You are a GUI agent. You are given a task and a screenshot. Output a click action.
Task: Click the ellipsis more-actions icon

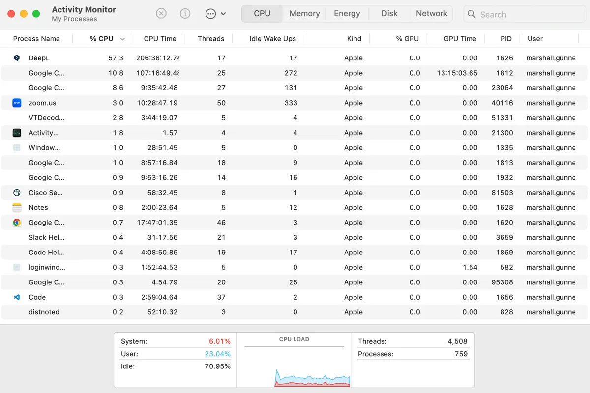coord(210,14)
